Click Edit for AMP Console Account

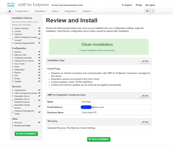click(145, 96)
